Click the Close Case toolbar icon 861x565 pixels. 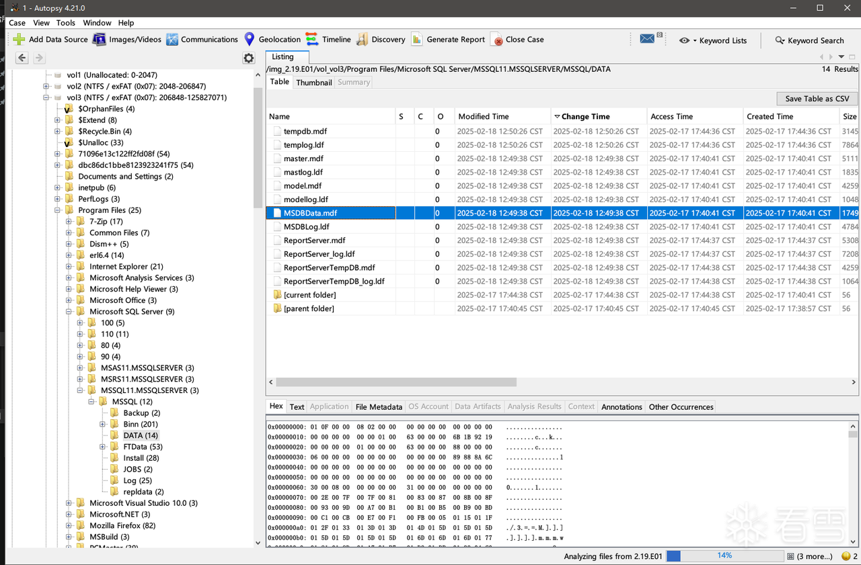tap(496, 40)
